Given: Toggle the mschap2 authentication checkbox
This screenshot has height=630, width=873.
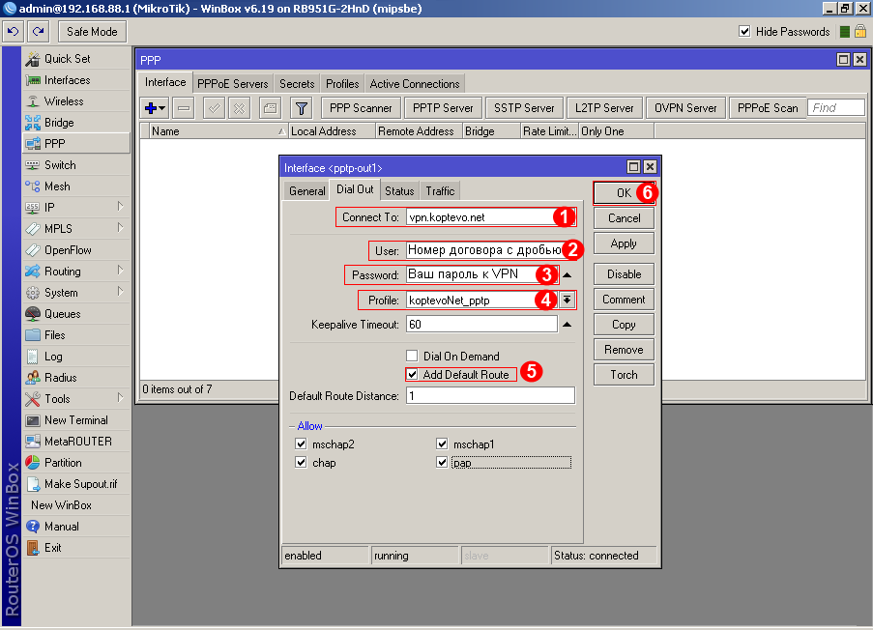Looking at the screenshot, I should click(x=302, y=444).
